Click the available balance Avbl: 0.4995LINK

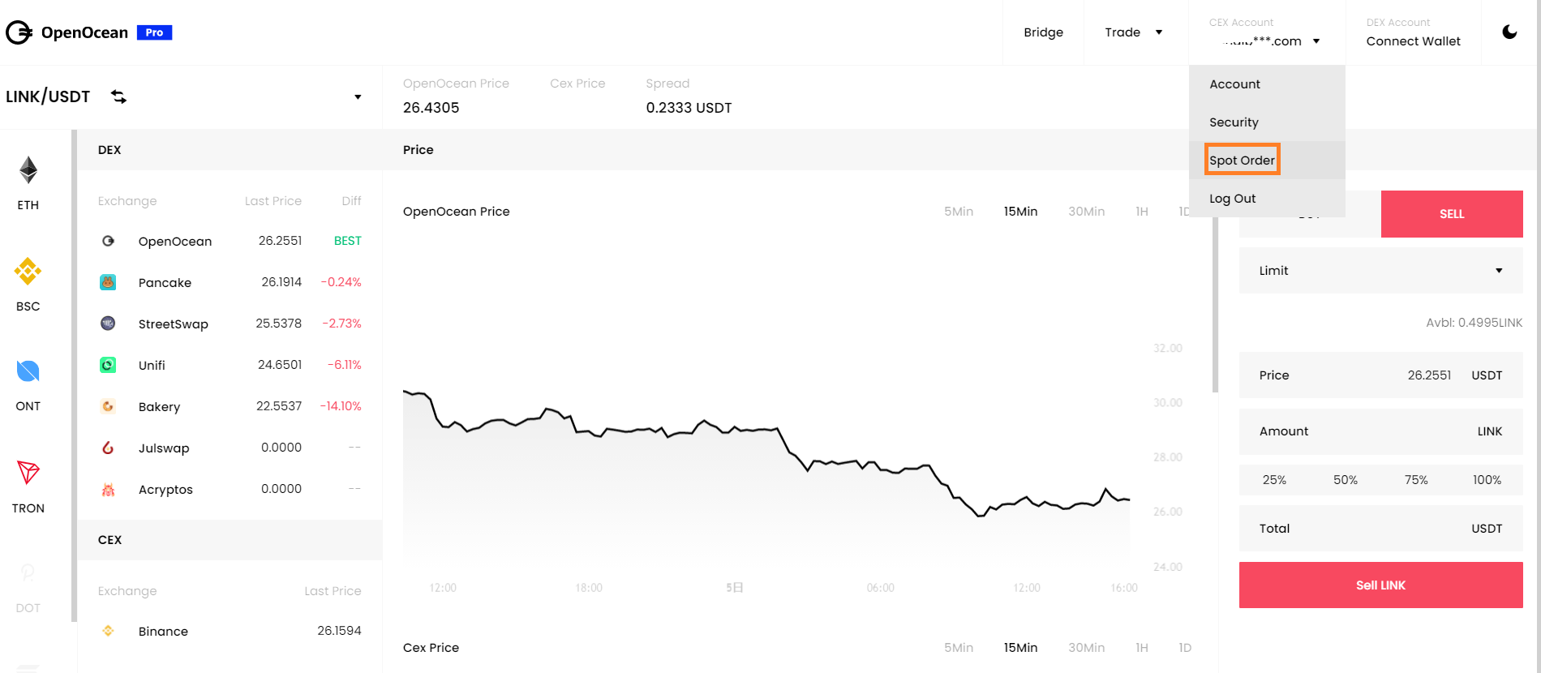pyautogui.click(x=1474, y=323)
